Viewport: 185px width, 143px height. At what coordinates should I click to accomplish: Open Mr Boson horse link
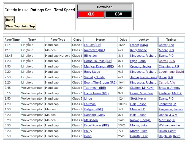coord(91,120)
